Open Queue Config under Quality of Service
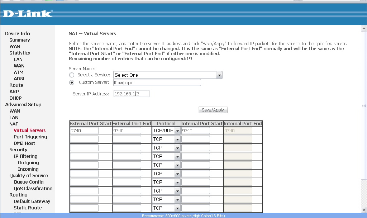Image resolution: width=367 pixels, height=218 pixels. click(28, 182)
